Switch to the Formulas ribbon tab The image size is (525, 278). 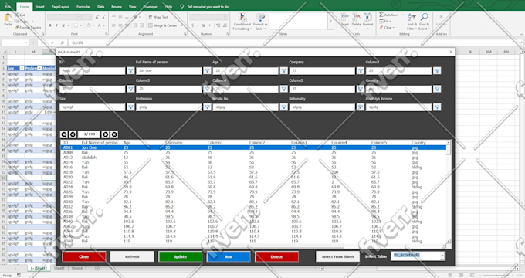click(83, 7)
